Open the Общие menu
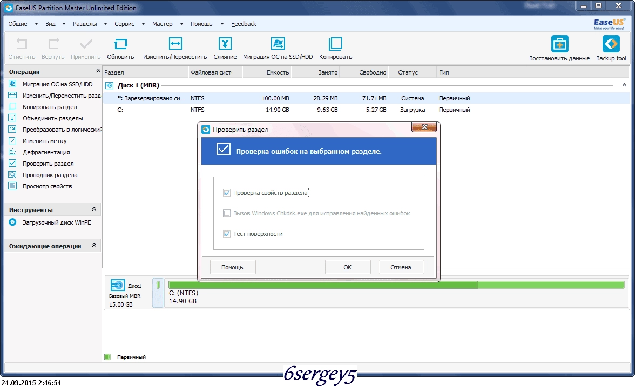635x386 pixels. click(18, 24)
